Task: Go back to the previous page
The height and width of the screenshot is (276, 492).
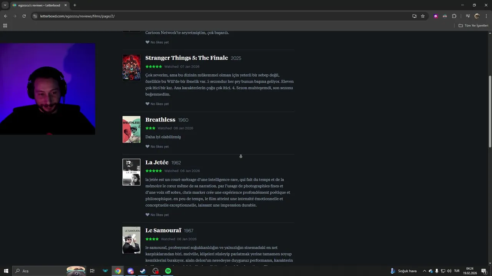Action: [x=5, y=16]
